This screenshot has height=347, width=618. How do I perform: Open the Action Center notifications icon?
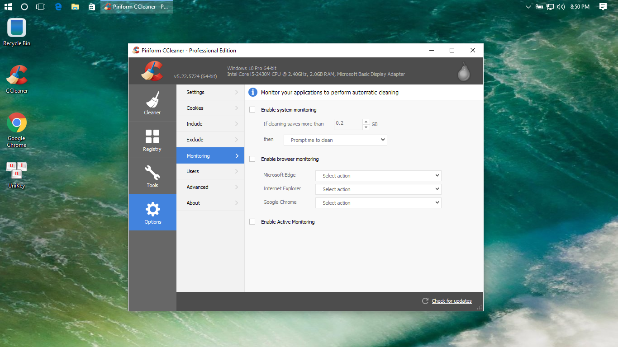click(603, 7)
